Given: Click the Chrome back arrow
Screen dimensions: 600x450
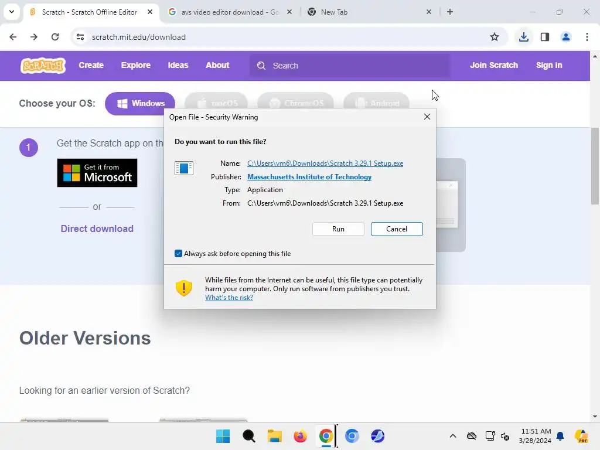Looking at the screenshot, I should point(13,37).
